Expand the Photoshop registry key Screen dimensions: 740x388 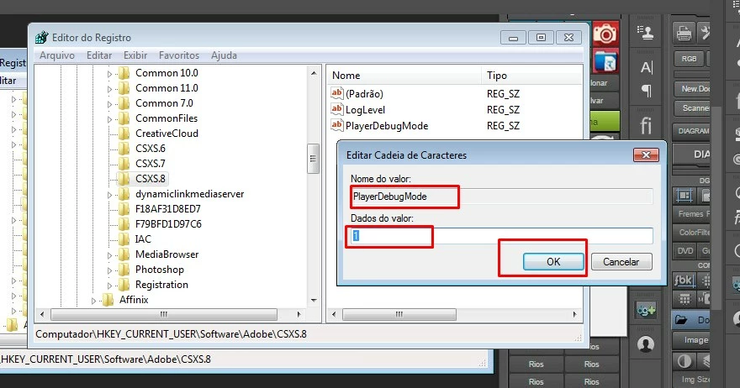point(109,270)
